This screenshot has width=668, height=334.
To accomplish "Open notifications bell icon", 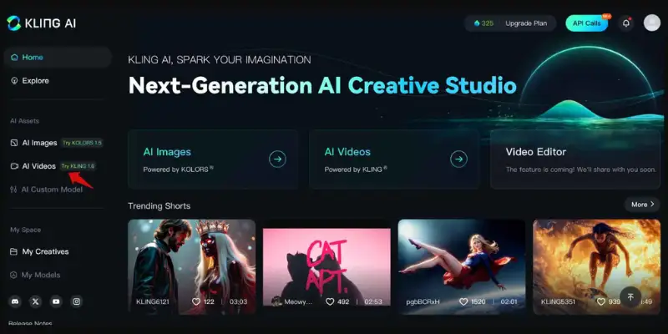I will 625,23.
